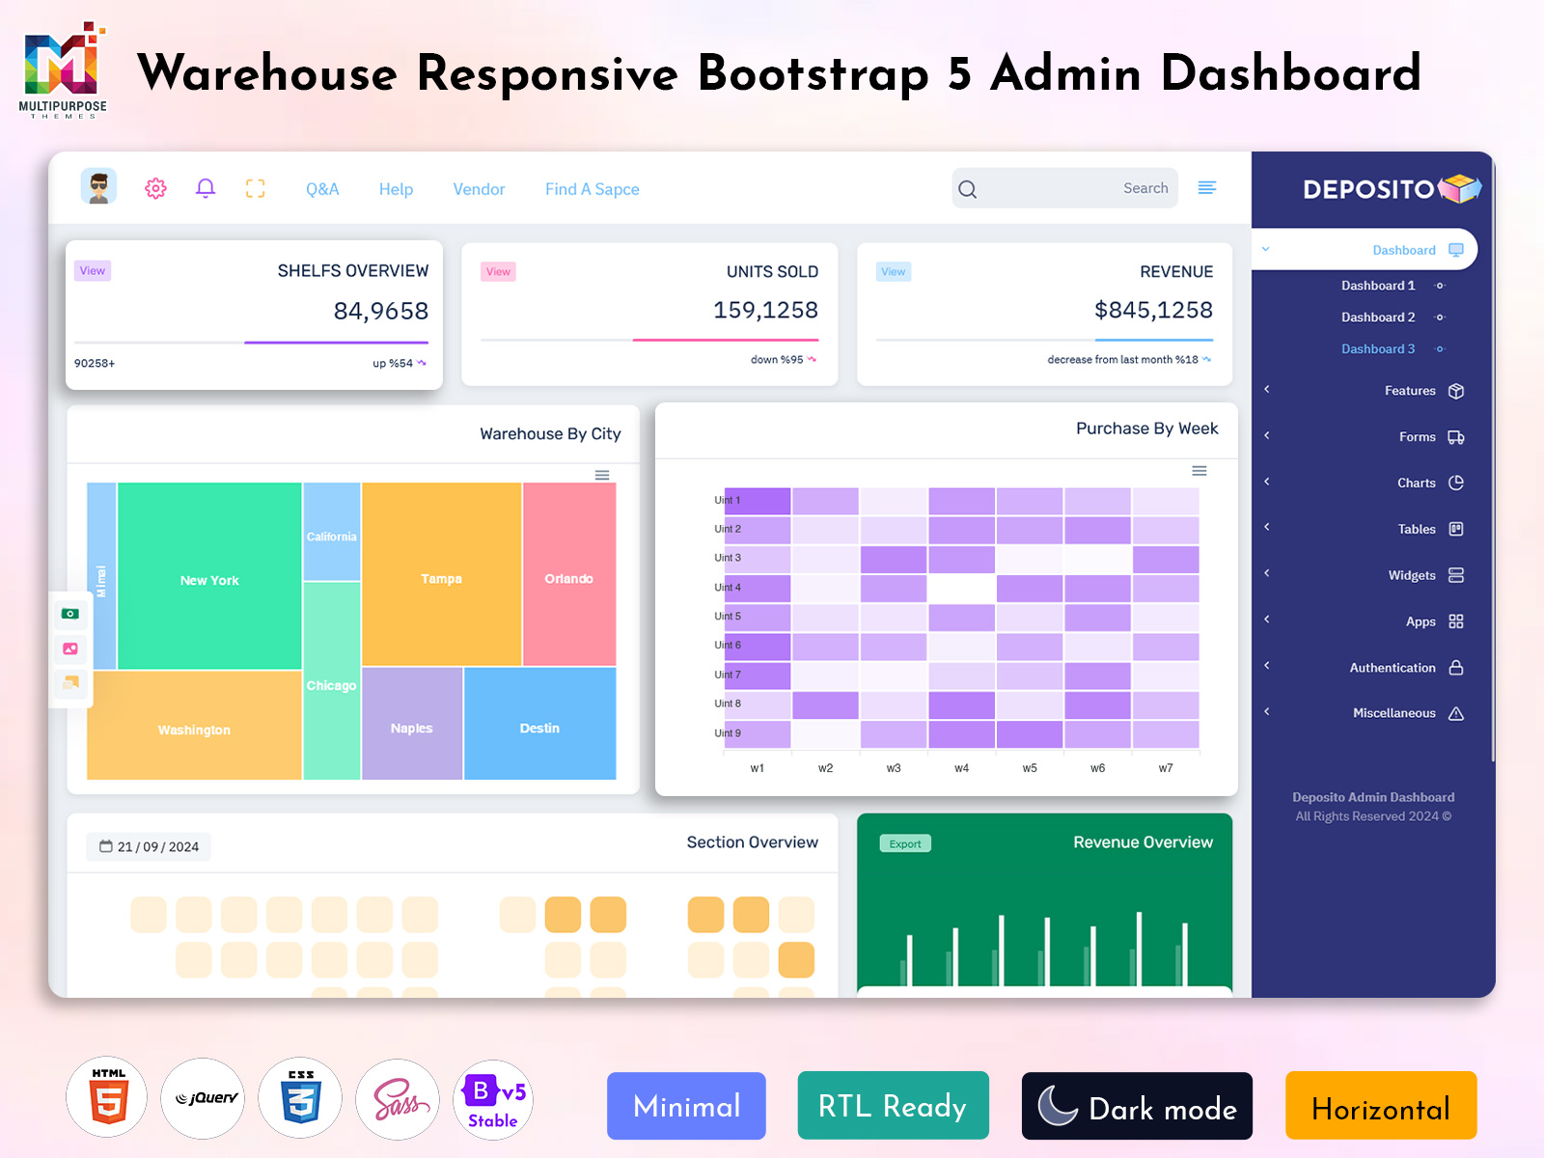Viewport: 1544px width, 1158px height.
Task: Click the Minimal button
Action: [686, 1106]
